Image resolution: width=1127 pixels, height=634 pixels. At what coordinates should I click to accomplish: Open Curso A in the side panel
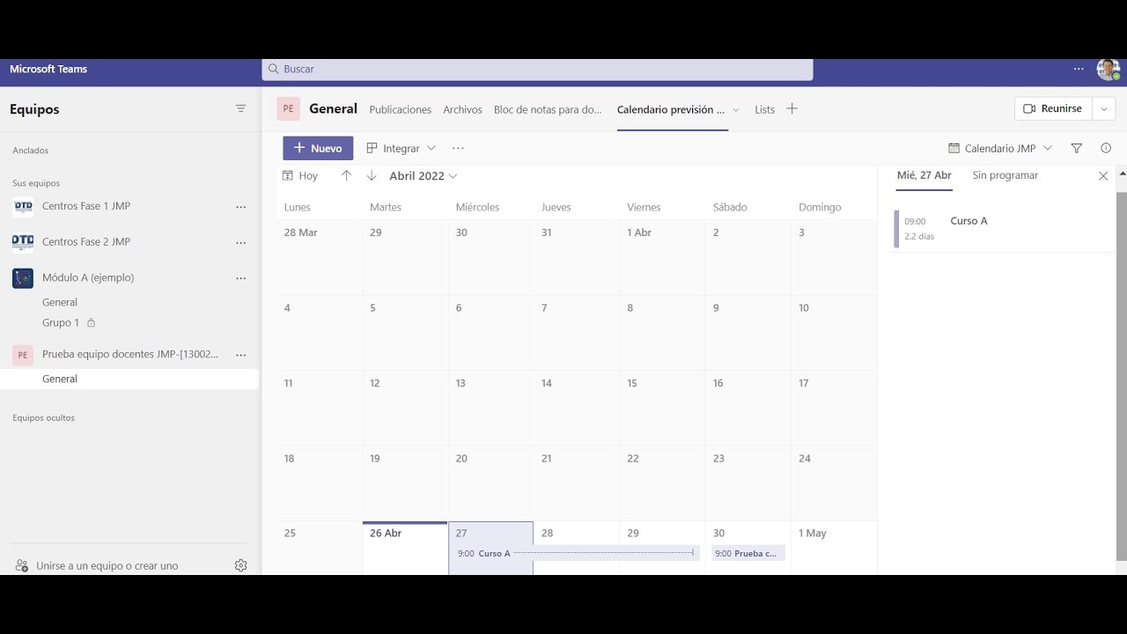pos(1004,229)
